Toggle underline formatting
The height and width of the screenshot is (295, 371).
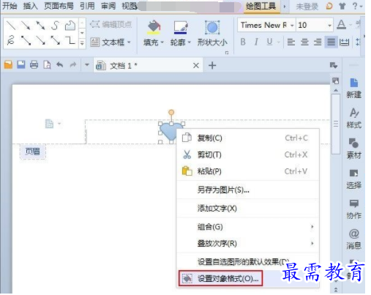pos(269,42)
